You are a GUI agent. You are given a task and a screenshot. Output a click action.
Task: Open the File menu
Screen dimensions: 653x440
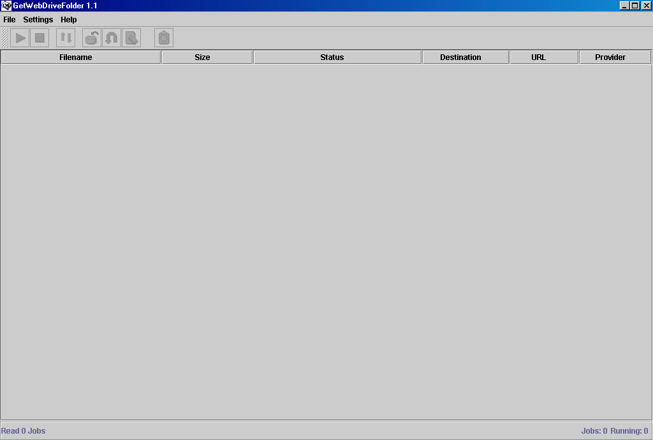click(10, 20)
